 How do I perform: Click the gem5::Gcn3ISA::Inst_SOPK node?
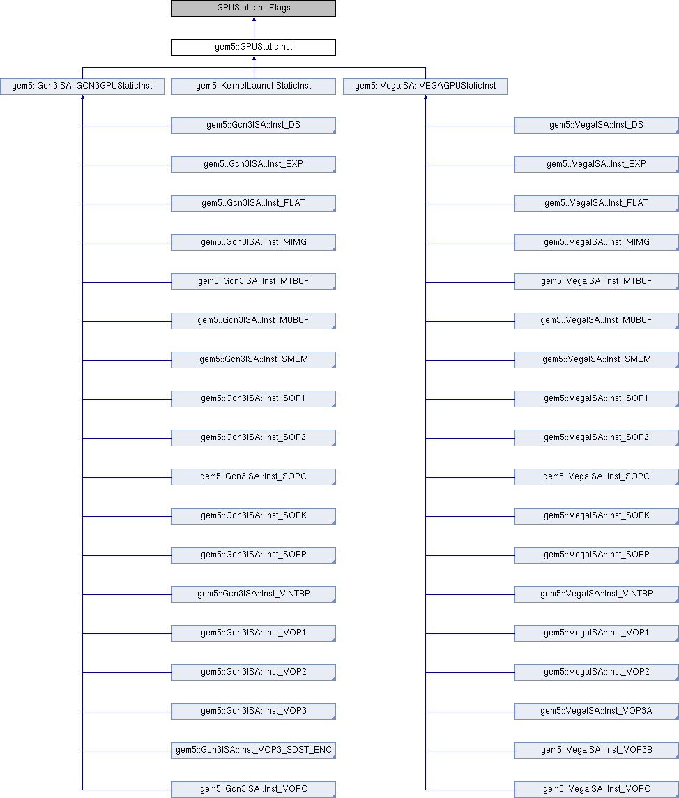254,516
